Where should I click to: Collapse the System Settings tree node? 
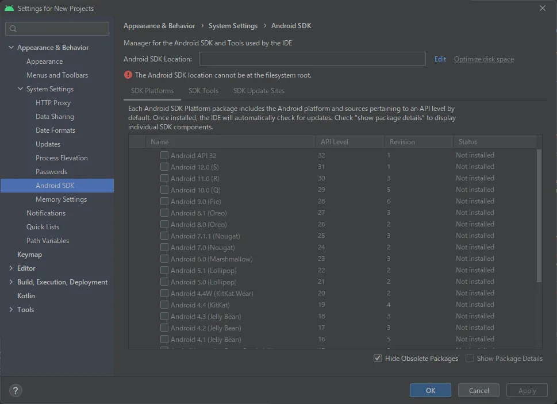coord(21,89)
